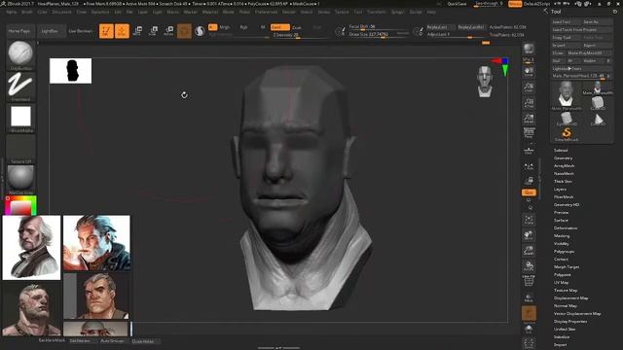Click the AAHalf icon
623x350 pixels.
[x=529, y=119]
